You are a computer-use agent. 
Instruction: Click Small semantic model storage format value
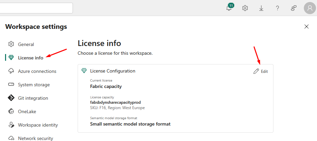pos(130,124)
